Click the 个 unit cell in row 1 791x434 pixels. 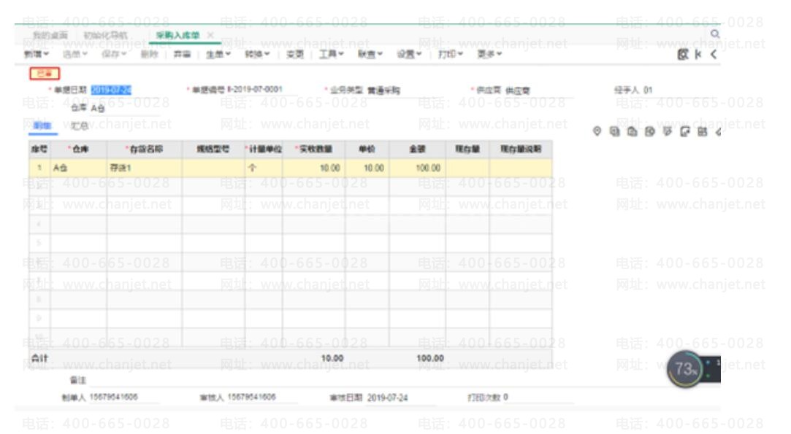(x=264, y=168)
